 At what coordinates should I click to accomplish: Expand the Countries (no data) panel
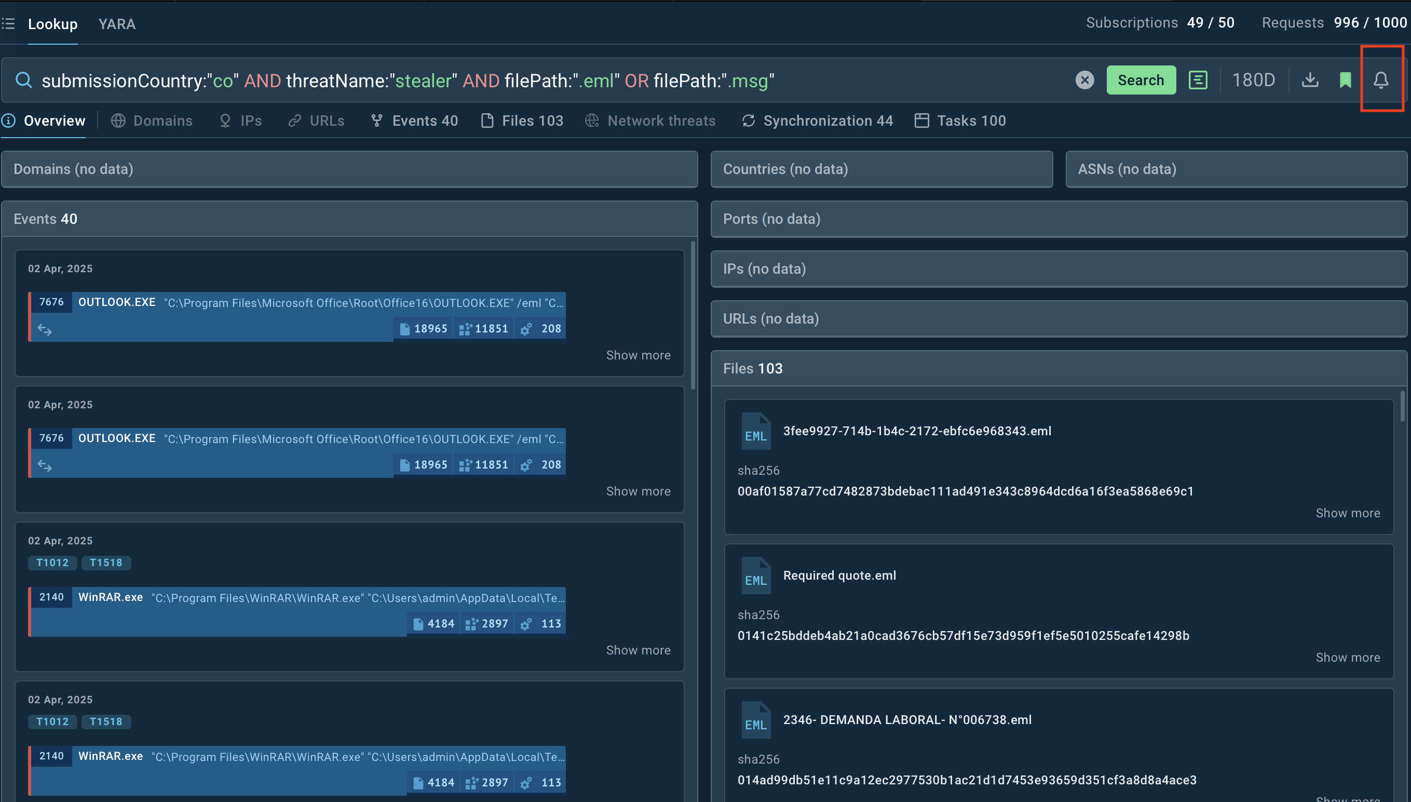(x=881, y=169)
